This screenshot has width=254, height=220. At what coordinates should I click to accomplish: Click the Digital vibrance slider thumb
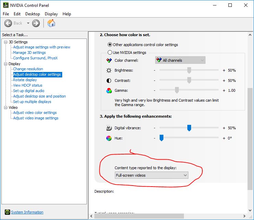point(189,128)
